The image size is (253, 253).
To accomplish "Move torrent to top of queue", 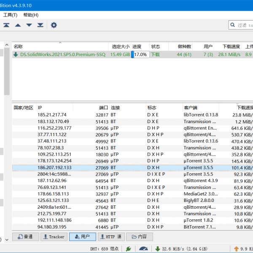I will pyautogui.click(x=6, y=25).
